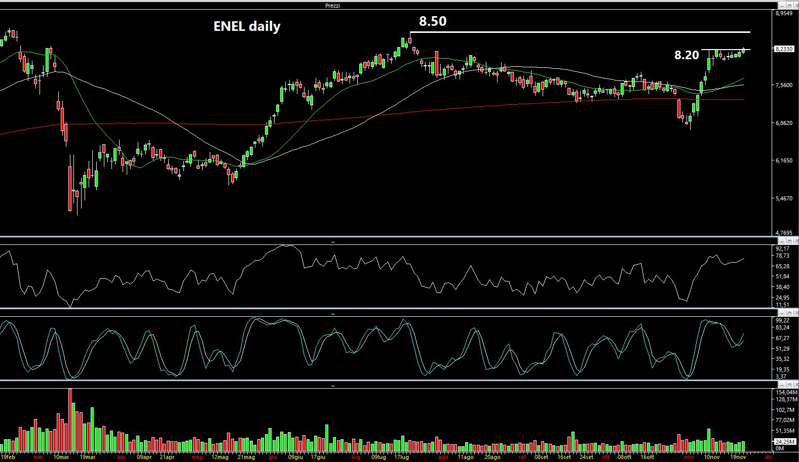The image size is (799, 462).
Task: Click the 6,1650 price axis label
Action: [x=784, y=160]
